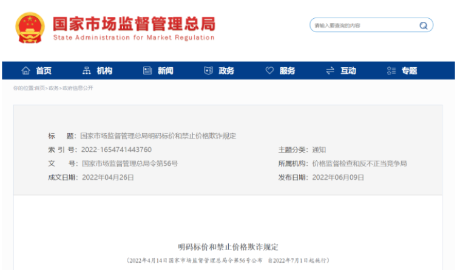The image size is (457, 270).
Task: Select the 机构 navigation menu label
Action: tap(104, 71)
